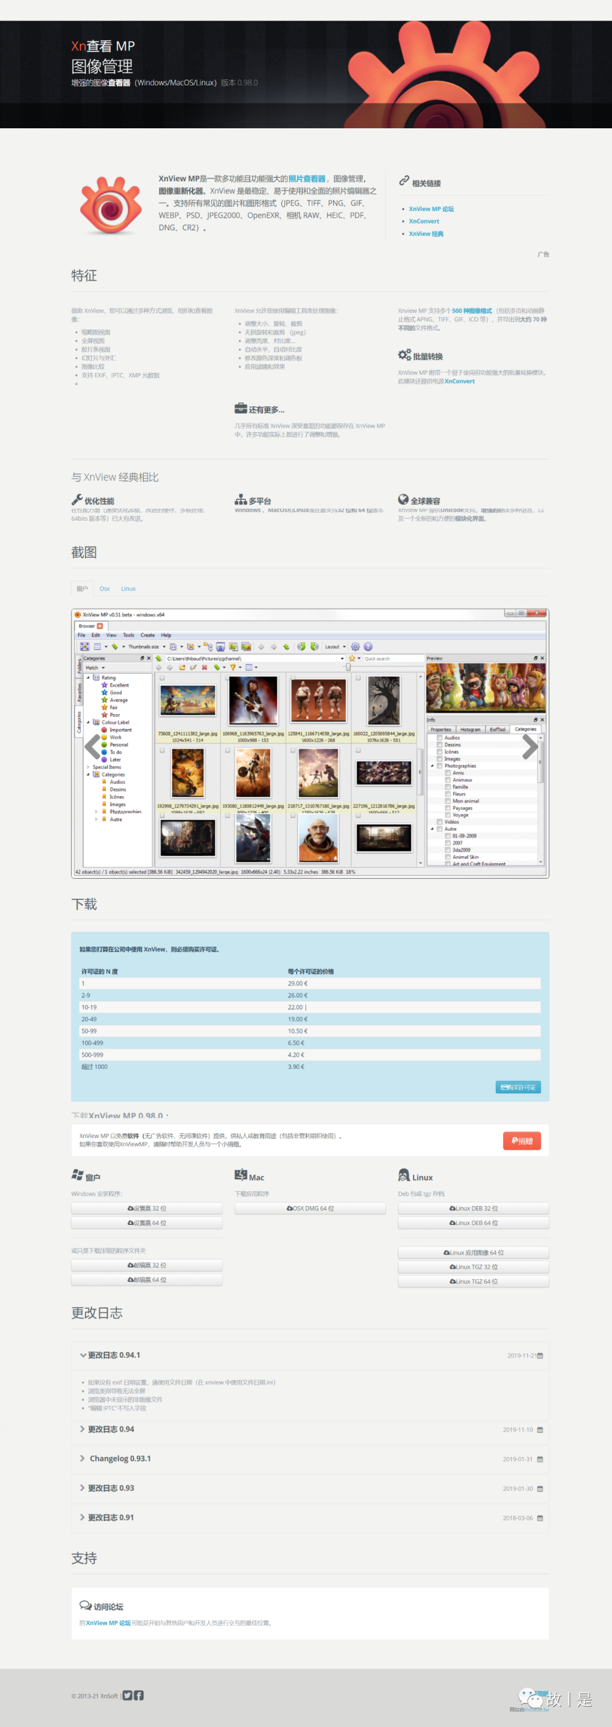Click the right arrow on the screenshot carousel
The height and width of the screenshot is (1727, 612).
coord(529,746)
